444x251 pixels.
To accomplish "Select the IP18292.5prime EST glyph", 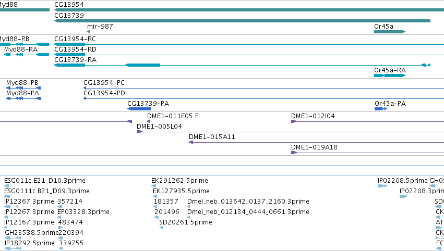I will pyautogui.click(x=13, y=248).
